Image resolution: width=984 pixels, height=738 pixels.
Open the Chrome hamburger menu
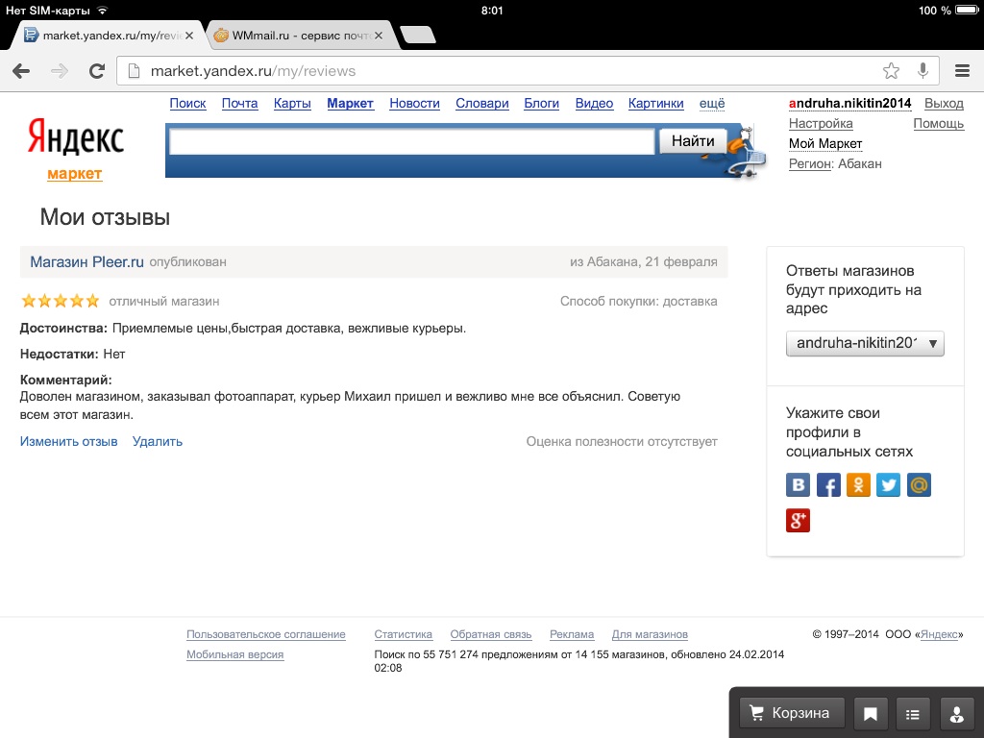click(962, 71)
